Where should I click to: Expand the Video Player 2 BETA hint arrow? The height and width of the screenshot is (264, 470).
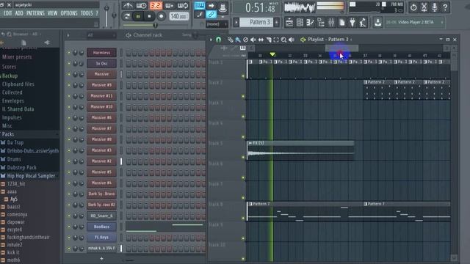point(442,22)
